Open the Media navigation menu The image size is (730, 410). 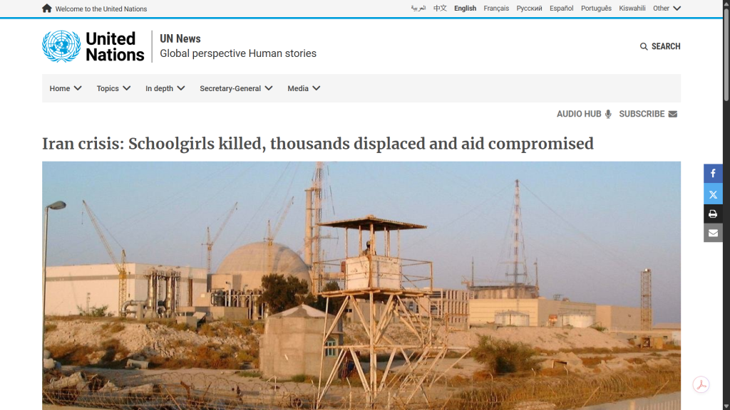[304, 88]
